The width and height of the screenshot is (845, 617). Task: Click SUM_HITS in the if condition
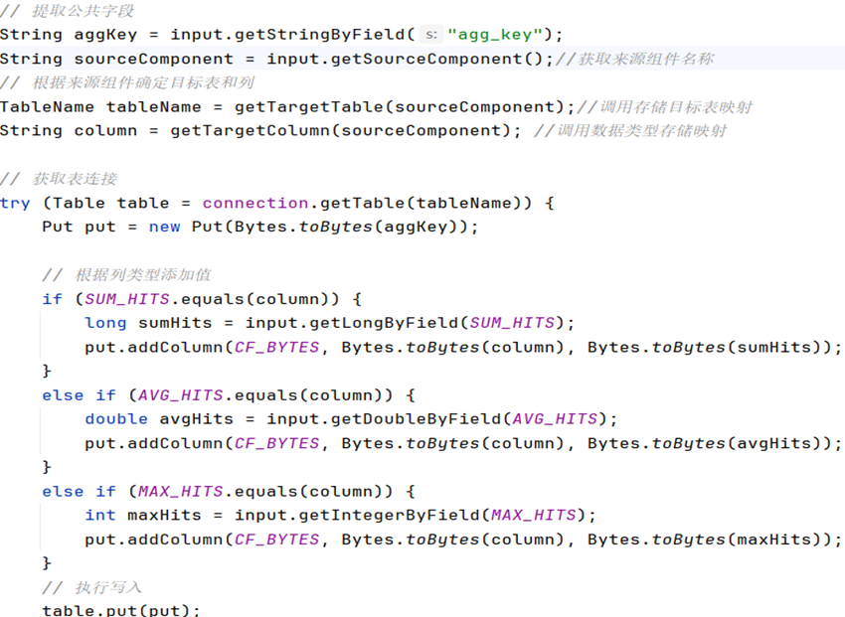(x=127, y=299)
